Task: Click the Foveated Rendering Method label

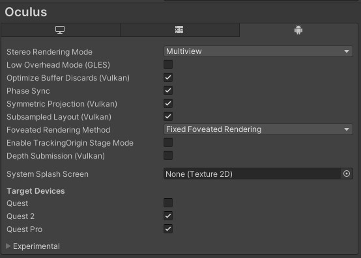Action: coord(59,130)
